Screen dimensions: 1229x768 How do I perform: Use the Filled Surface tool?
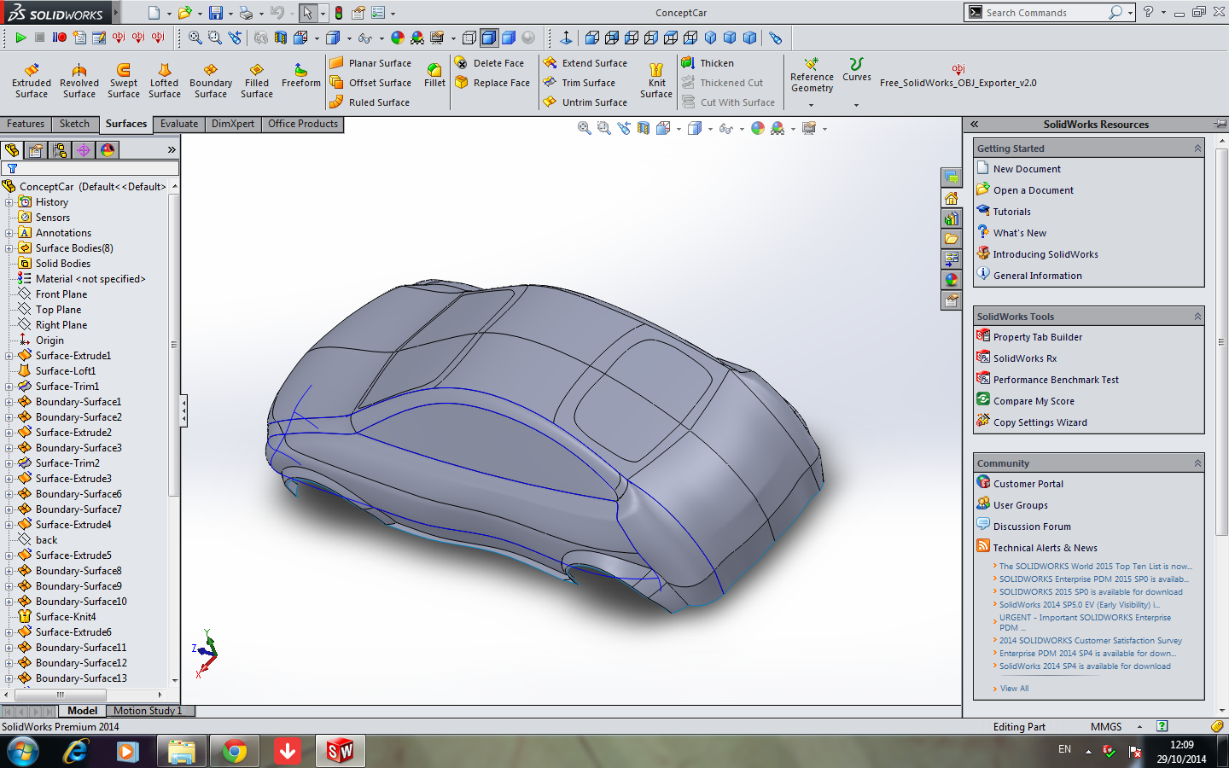[x=257, y=81]
